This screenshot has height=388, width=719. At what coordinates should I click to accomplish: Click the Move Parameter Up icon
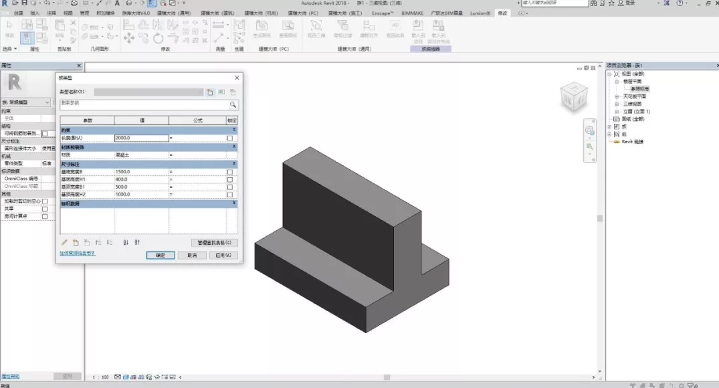(x=98, y=242)
